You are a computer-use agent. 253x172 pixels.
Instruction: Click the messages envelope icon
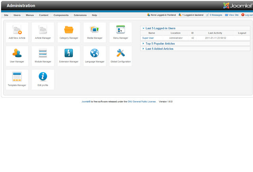(x=207, y=15)
